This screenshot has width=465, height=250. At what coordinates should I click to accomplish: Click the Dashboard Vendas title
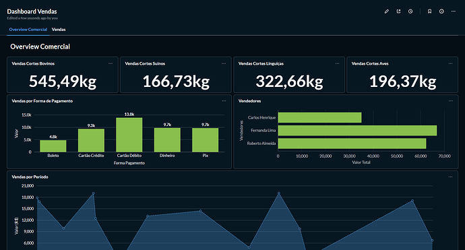coord(32,11)
